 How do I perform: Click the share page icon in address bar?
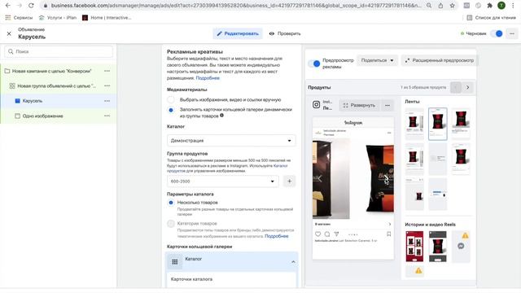(440, 6)
